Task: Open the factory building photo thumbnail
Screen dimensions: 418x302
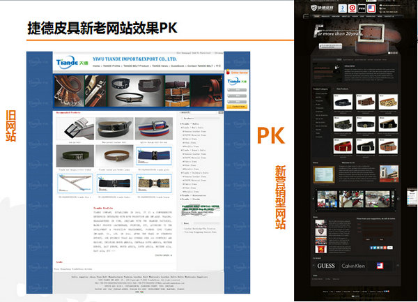Action: coord(389,174)
